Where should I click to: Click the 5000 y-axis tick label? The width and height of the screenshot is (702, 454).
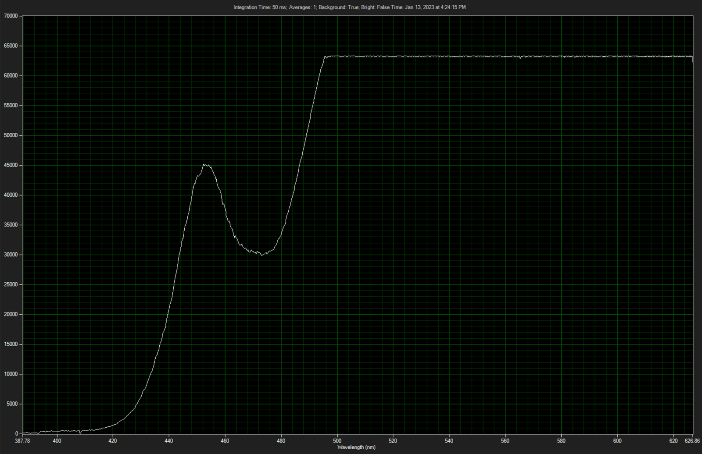12,404
